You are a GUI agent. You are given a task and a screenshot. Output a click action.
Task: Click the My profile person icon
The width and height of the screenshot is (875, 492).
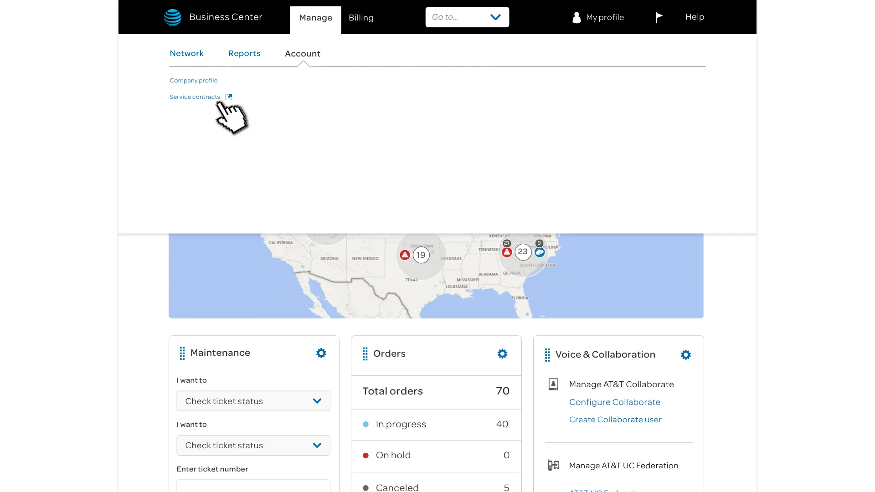tap(576, 17)
